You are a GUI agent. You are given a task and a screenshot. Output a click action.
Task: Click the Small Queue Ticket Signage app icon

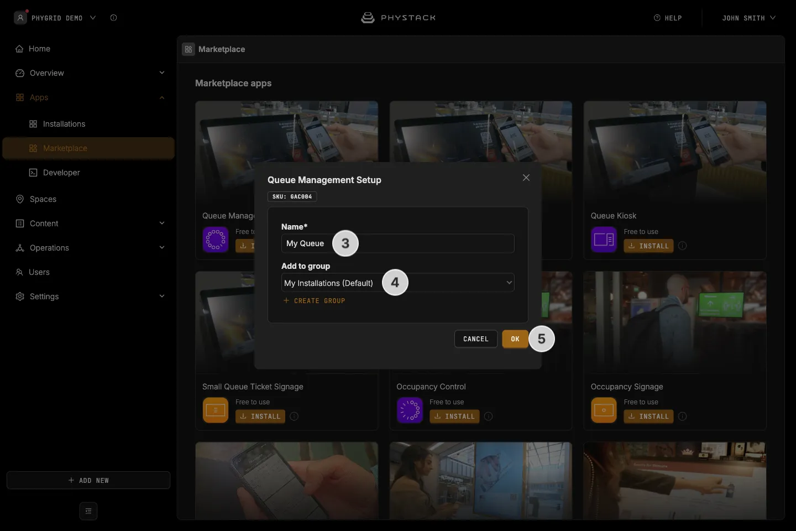coord(216,410)
